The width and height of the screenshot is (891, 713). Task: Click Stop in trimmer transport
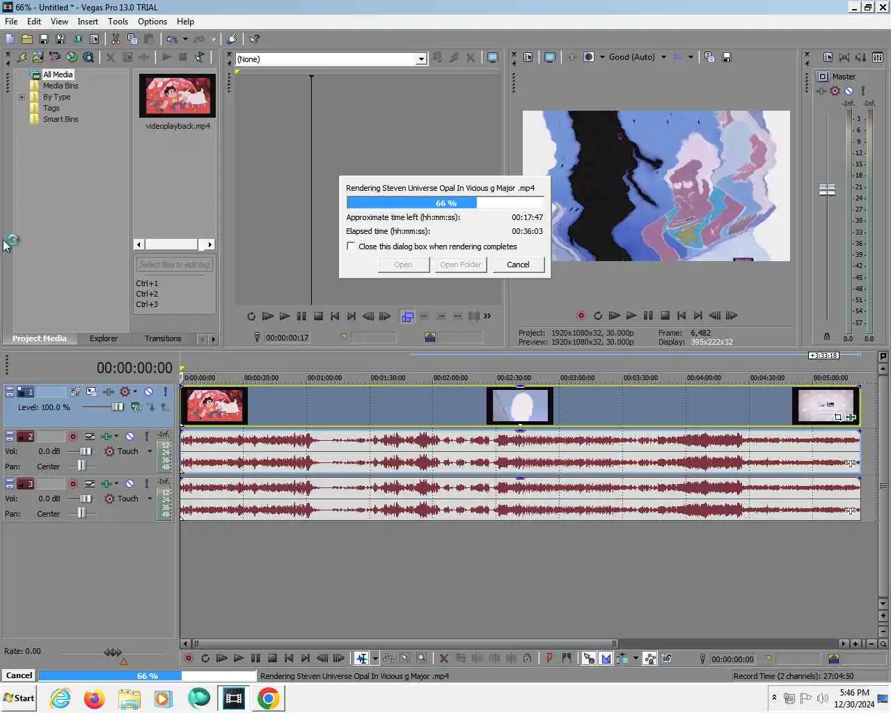[318, 316]
